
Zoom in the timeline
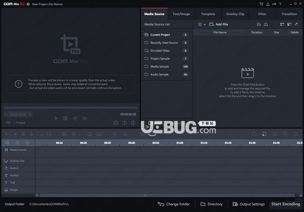tap(7, 143)
